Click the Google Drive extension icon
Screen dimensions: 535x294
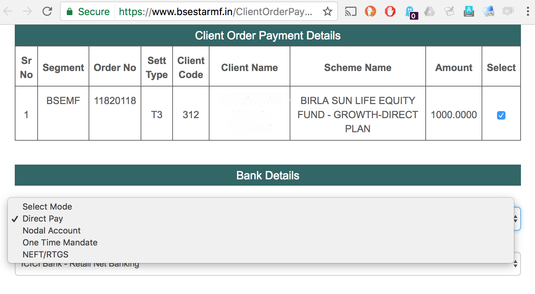tap(429, 12)
